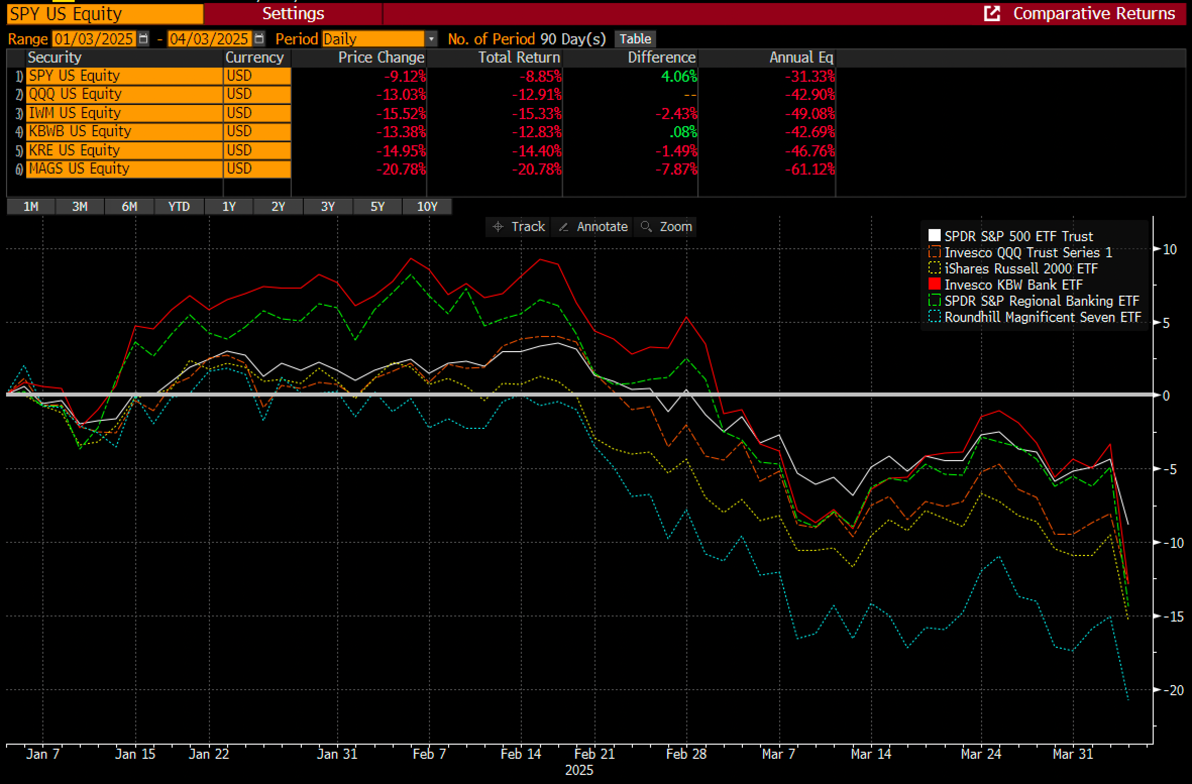Click the Roundhill Magnificent Seven ETF legend label

click(x=1043, y=317)
